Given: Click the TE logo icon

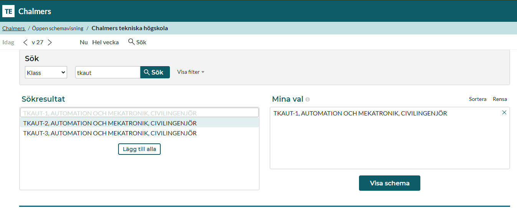Looking at the screenshot, I should tap(8, 11).
